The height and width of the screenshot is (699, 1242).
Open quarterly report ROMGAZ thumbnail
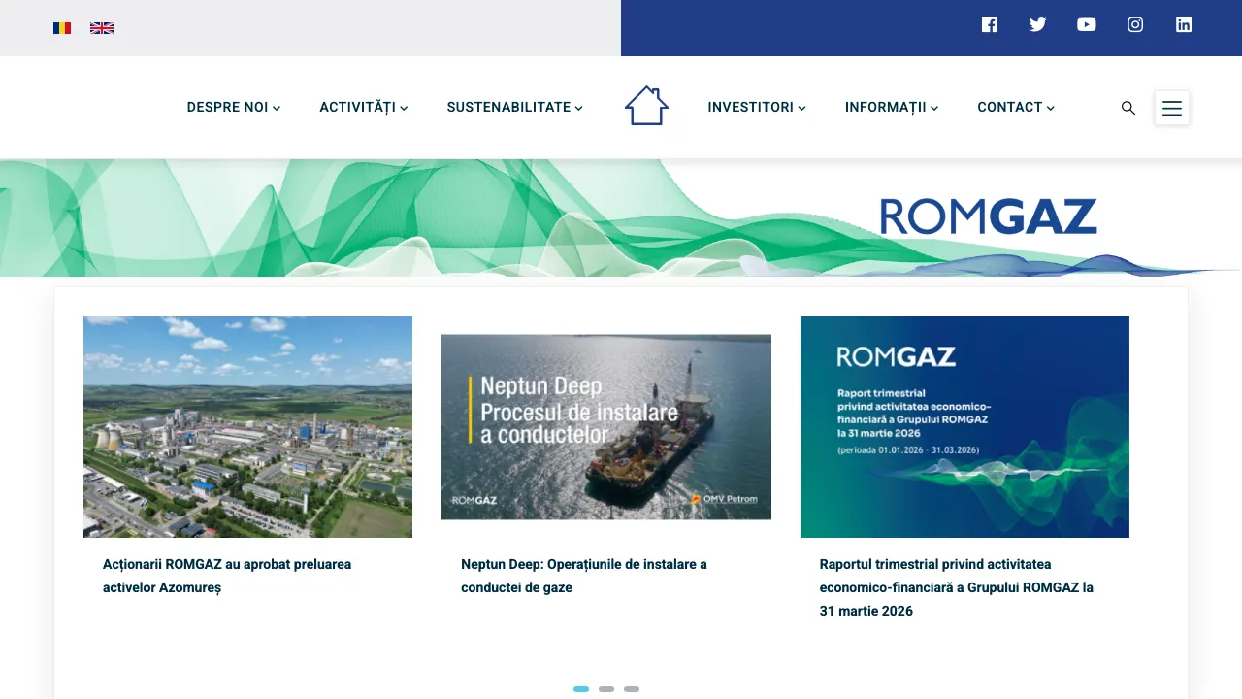[x=964, y=427]
